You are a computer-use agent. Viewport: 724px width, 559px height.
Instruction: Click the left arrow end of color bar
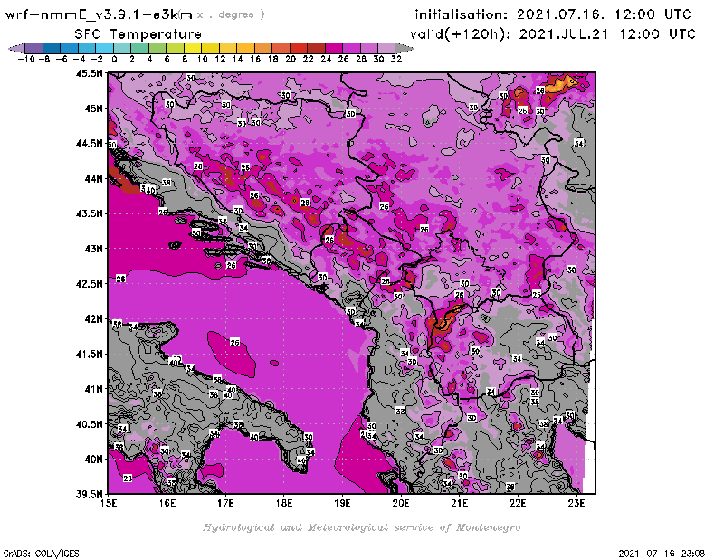[13, 47]
